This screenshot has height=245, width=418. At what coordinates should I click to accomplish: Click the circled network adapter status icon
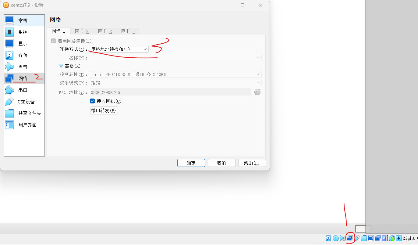point(349,238)
